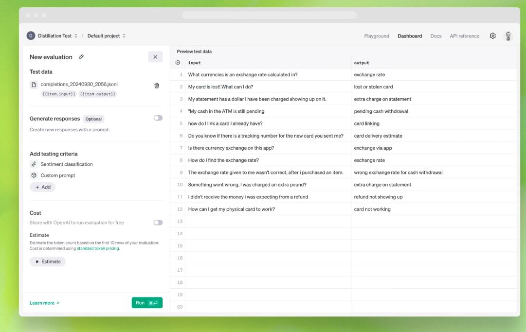Enable the Generate responses toggle
The width and height of the screenshot is (526, 332).
point(158,118)
